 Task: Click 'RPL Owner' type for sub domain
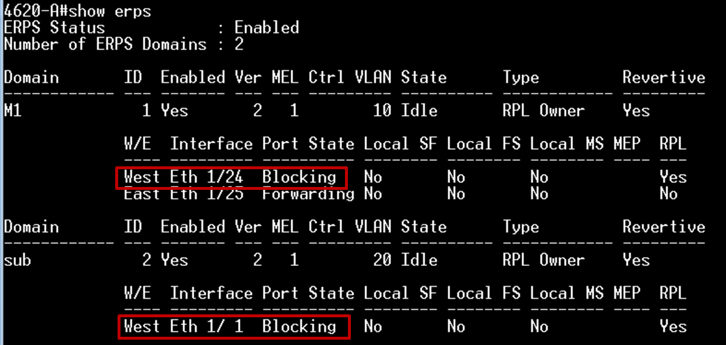pos(543,260)
